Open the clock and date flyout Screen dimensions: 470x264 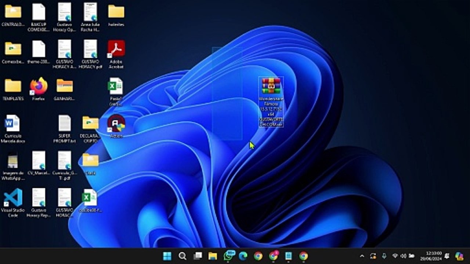434,256
